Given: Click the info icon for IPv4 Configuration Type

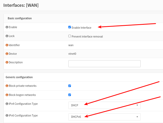Looking at the screenshot, I should pos(7,104).
